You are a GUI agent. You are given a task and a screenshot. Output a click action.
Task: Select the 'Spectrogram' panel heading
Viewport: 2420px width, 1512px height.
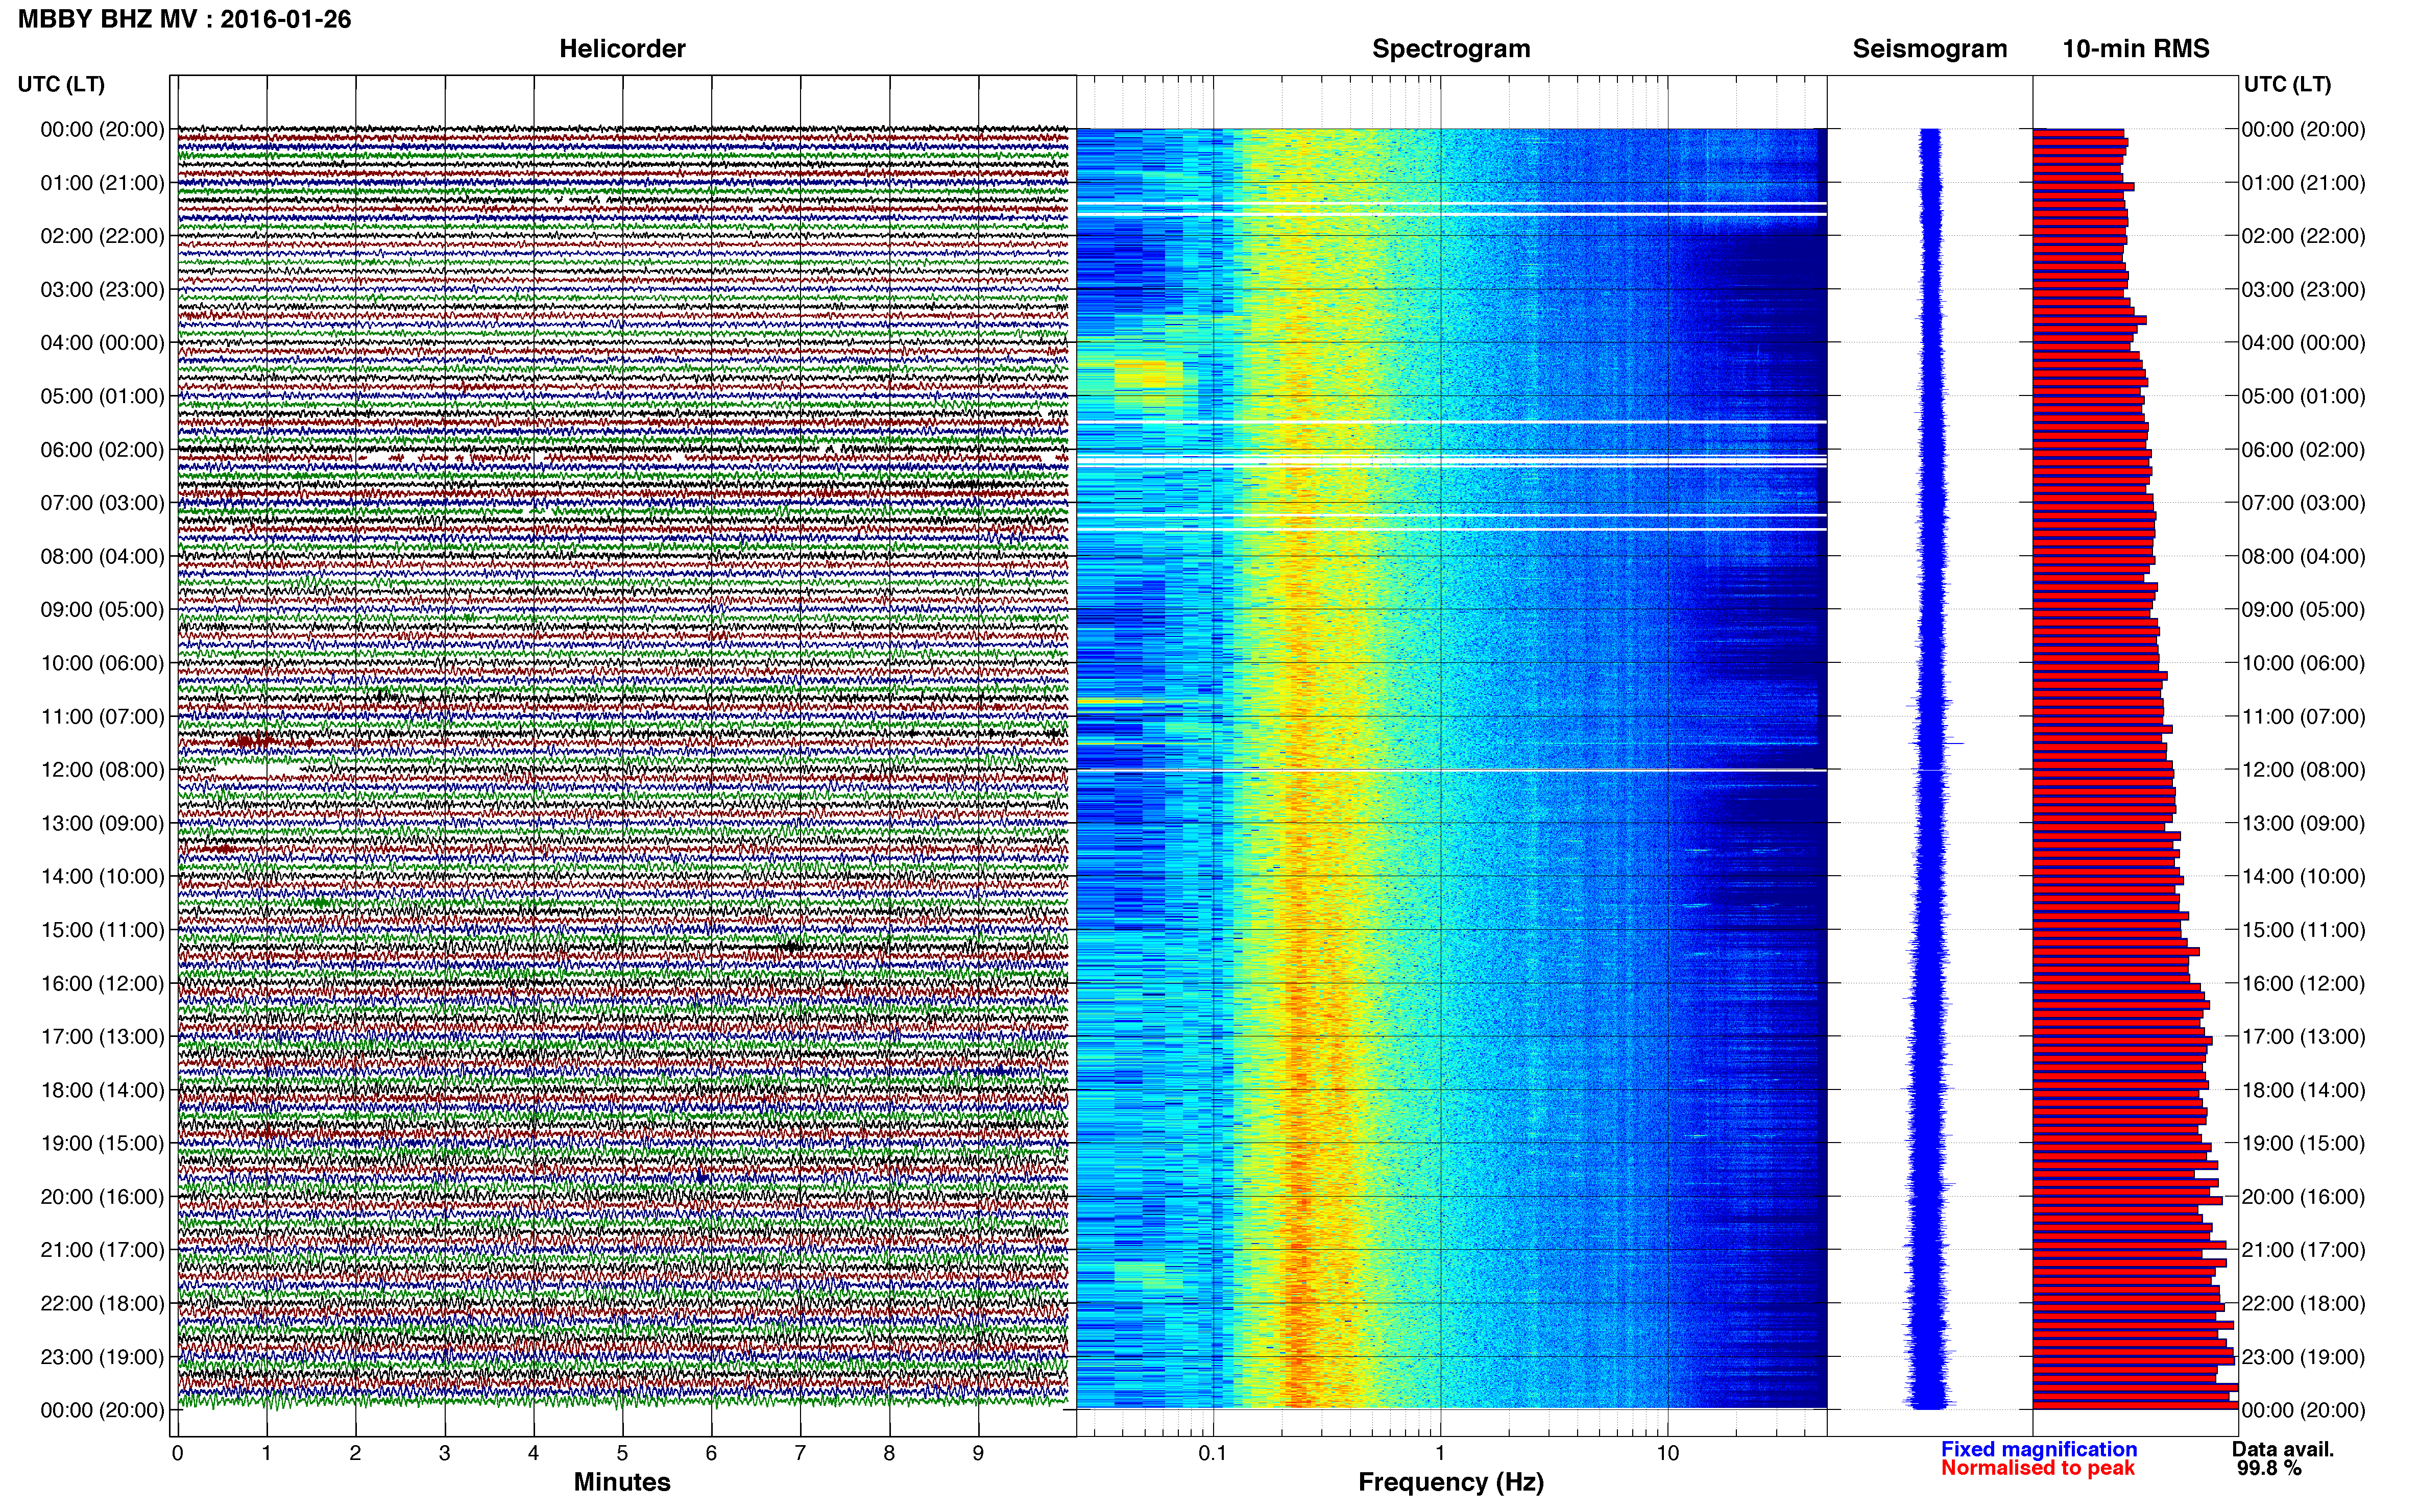coord(1450,48)
